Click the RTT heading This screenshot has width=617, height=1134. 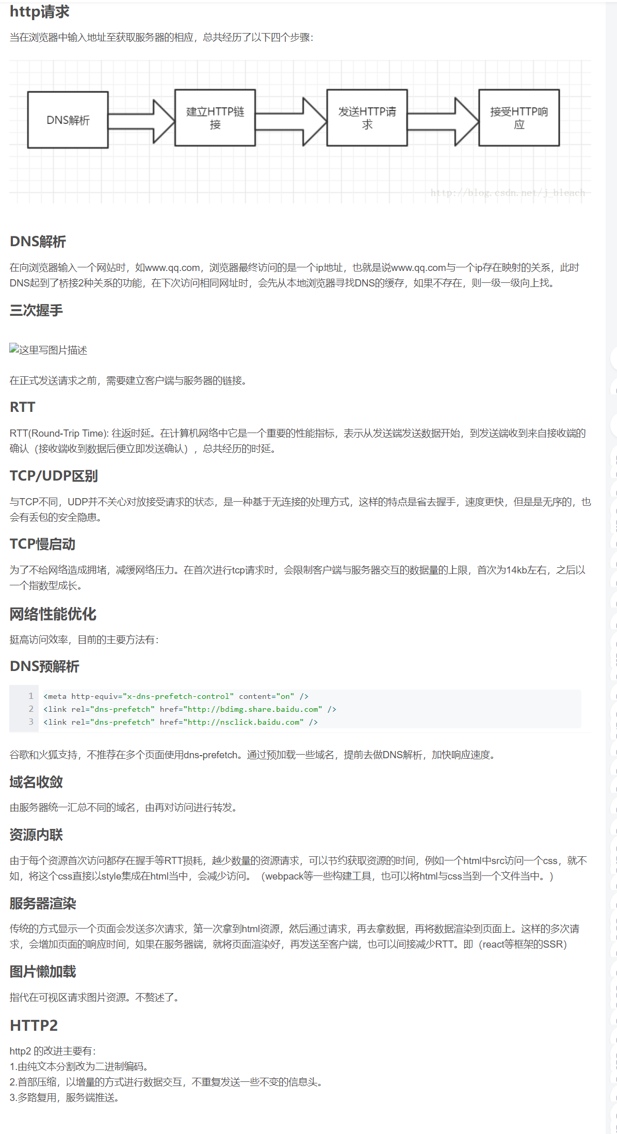pos(22,407)
